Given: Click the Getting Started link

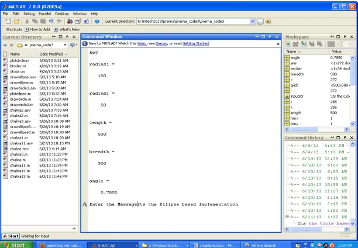Looking at the screenshot, I should click(195, 43).
